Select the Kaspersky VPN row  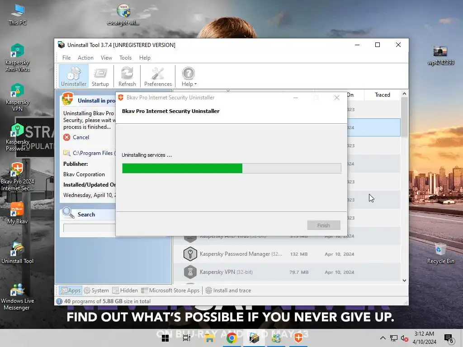point(286,272)
